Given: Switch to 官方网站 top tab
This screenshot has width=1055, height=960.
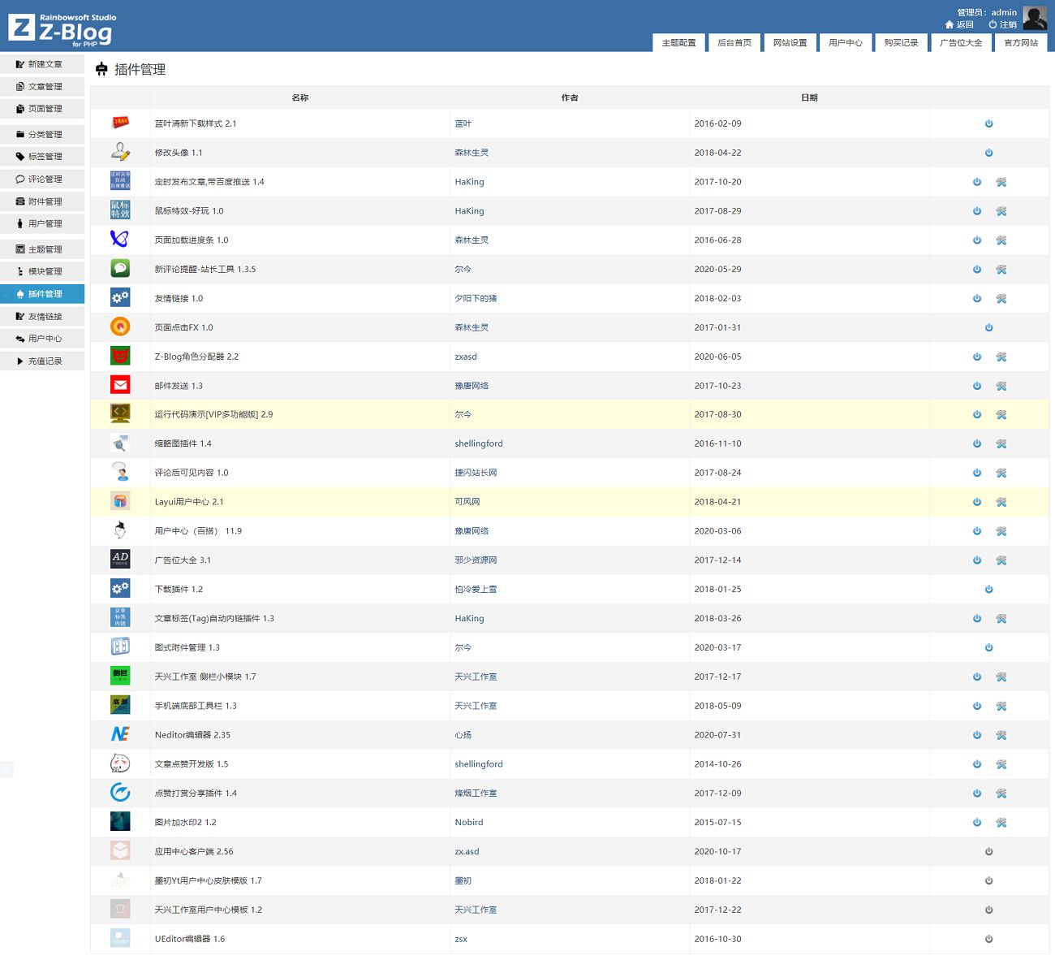Looking at the screenshot, I should coord(1021,43).
